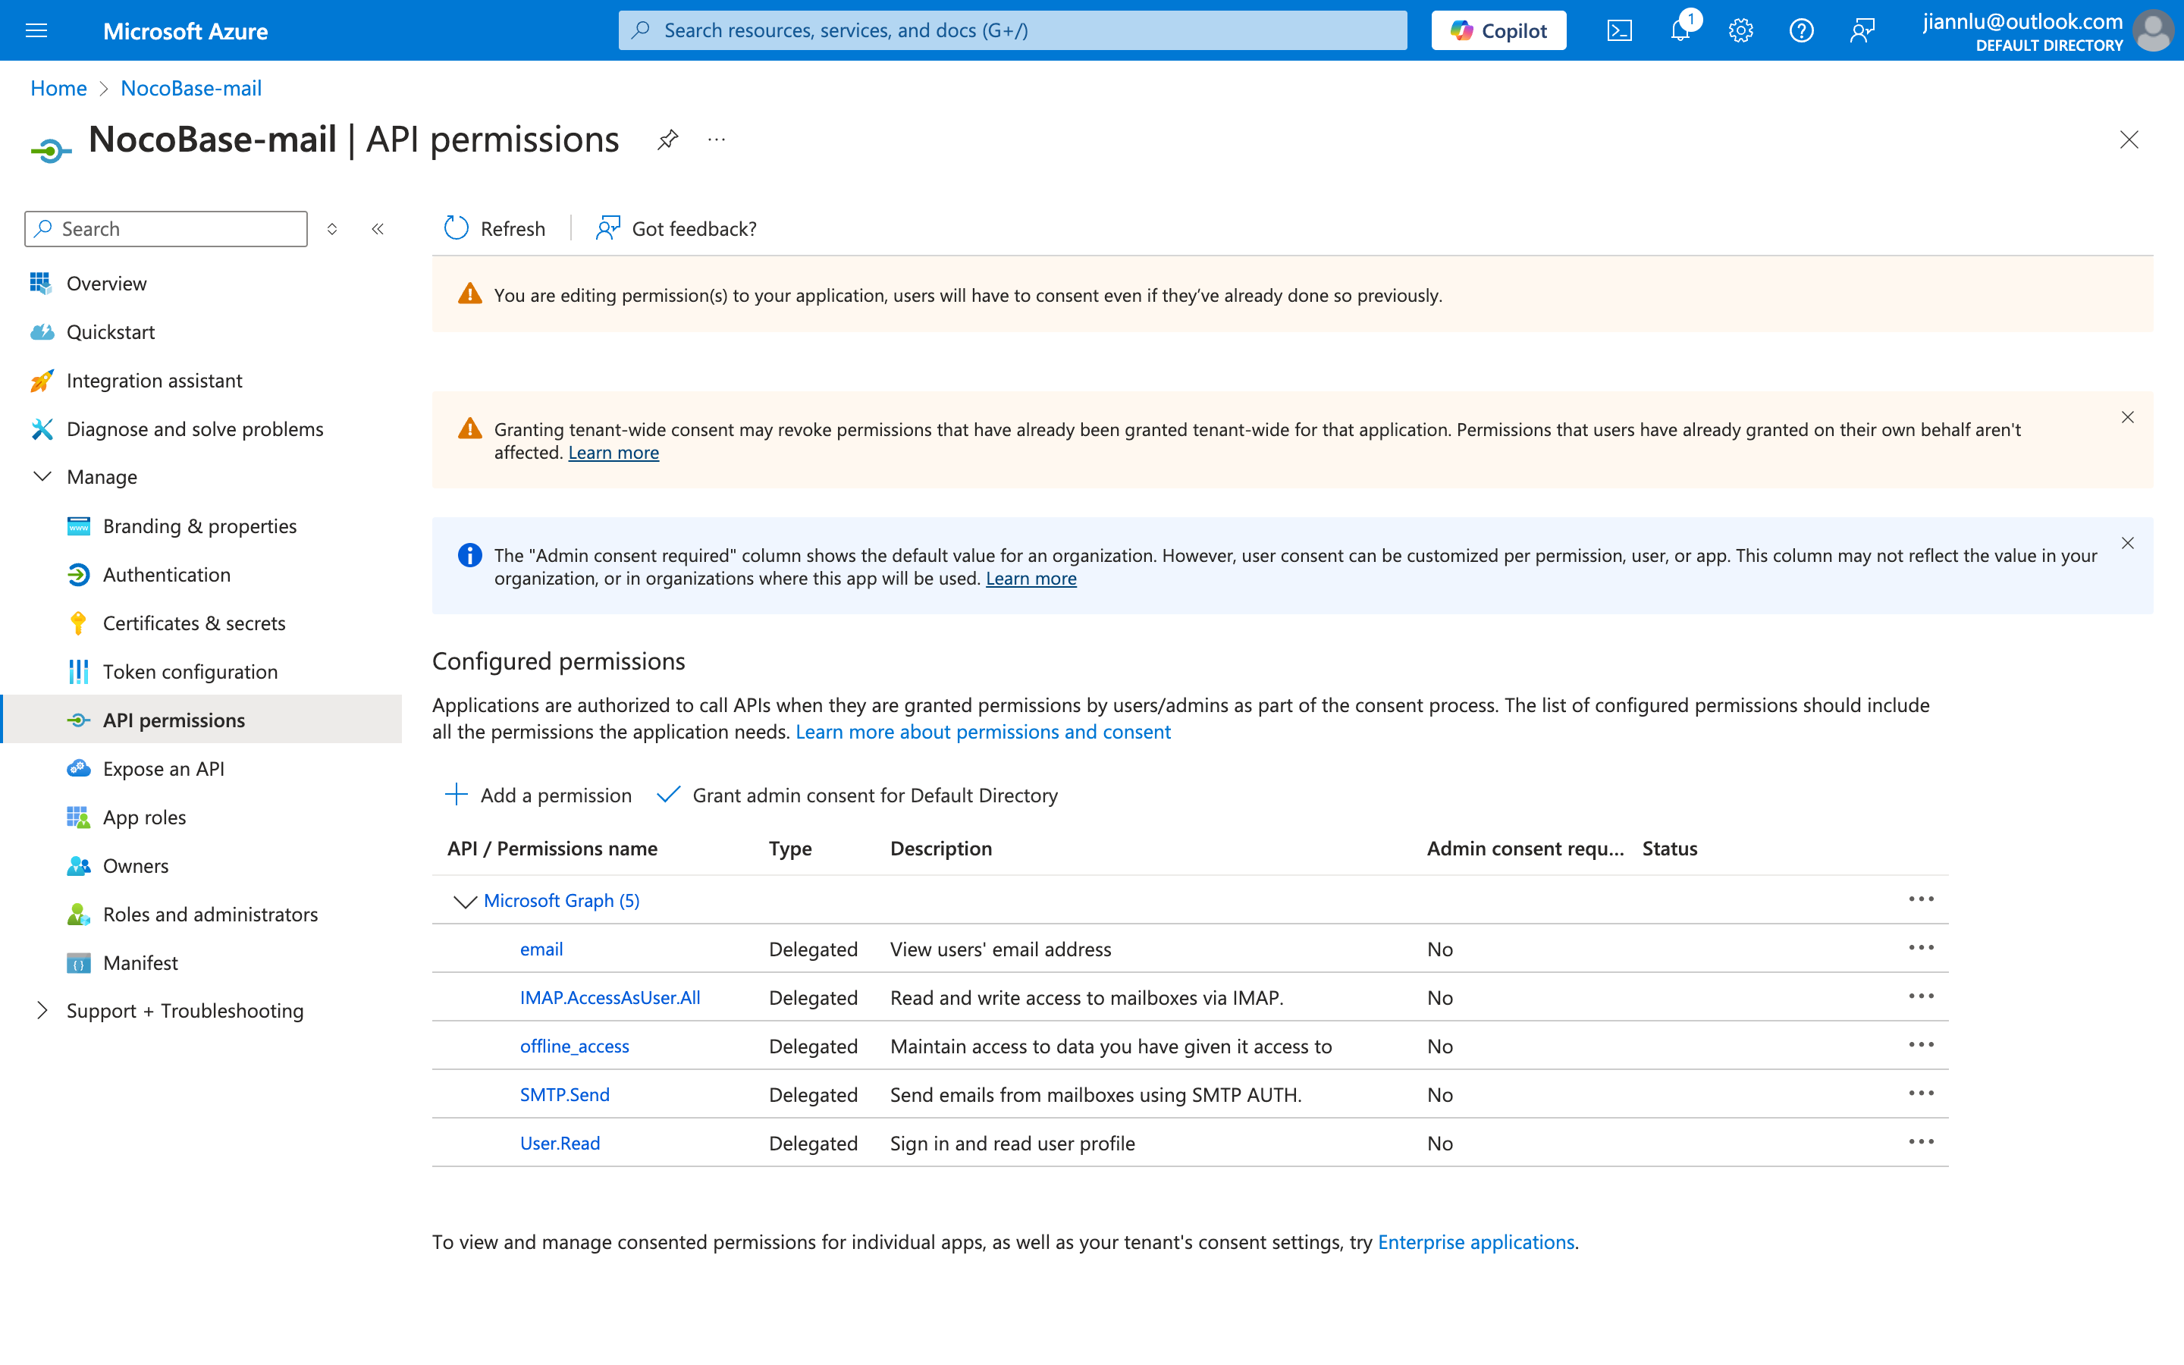Open the Cloud Shell icon
Image resolution: width=2184 pixels, height=1365 pixels.
[1619, 30]
